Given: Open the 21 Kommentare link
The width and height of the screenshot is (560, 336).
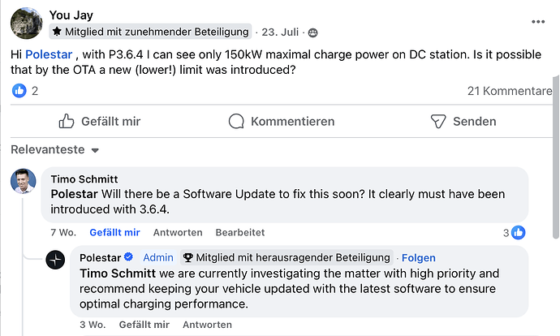Looking at the screenshot, I should [x=509, y=91].
